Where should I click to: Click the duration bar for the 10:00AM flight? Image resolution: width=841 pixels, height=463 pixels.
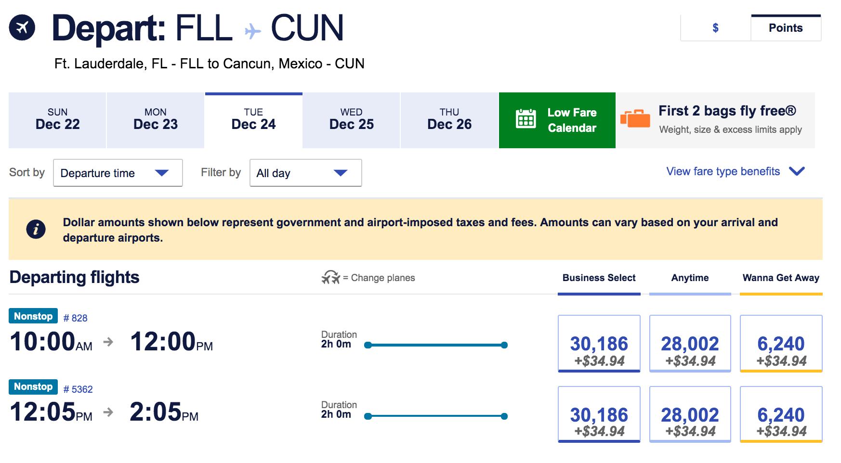point(435,345)
